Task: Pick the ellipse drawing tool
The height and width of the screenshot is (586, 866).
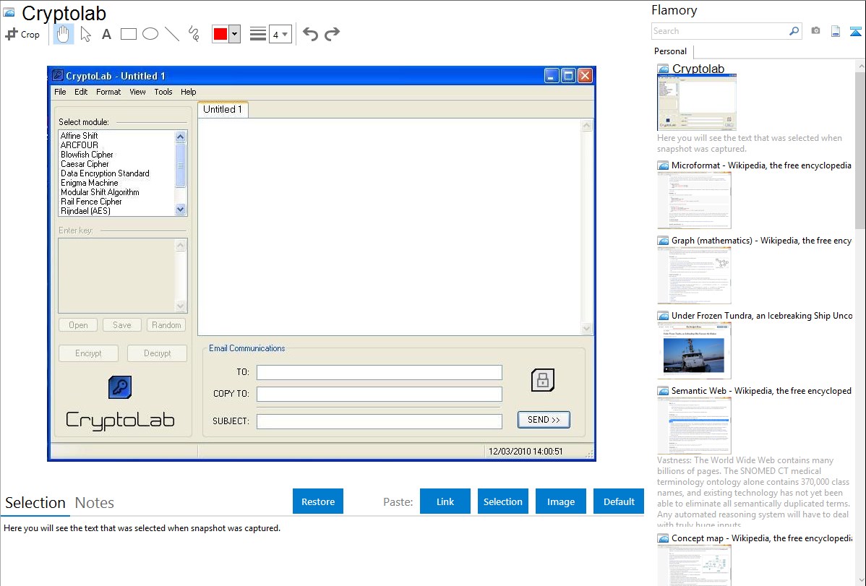Action: (x=150, y=34)
